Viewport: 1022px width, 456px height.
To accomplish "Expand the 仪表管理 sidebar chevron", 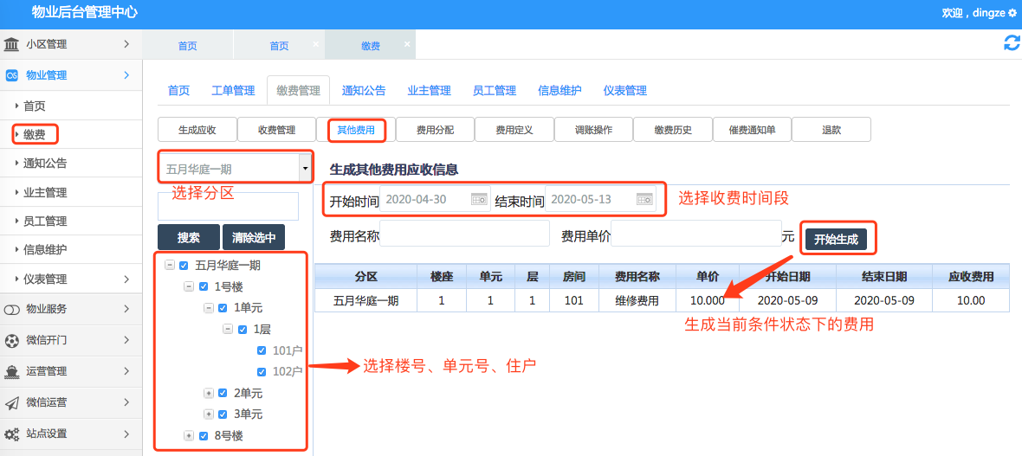I will tap(126, 279).
